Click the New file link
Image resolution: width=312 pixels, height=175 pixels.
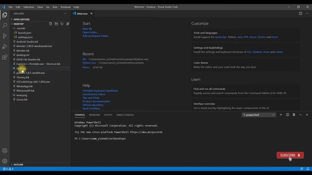87,29
